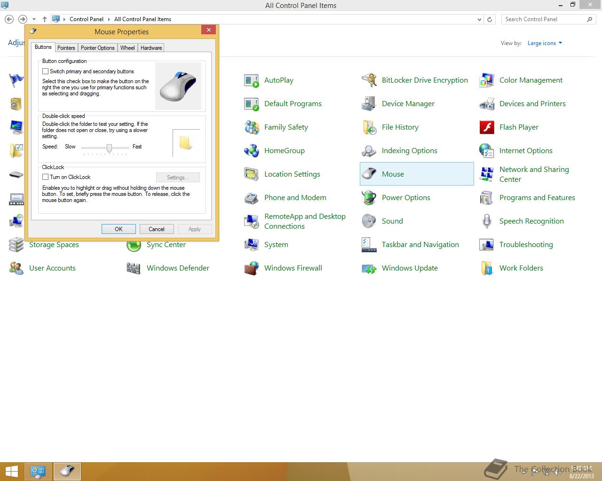Viewport: 602px width, 481px height.
Task: Click the Indexing Options icon
Action: (x=369, y=151)
